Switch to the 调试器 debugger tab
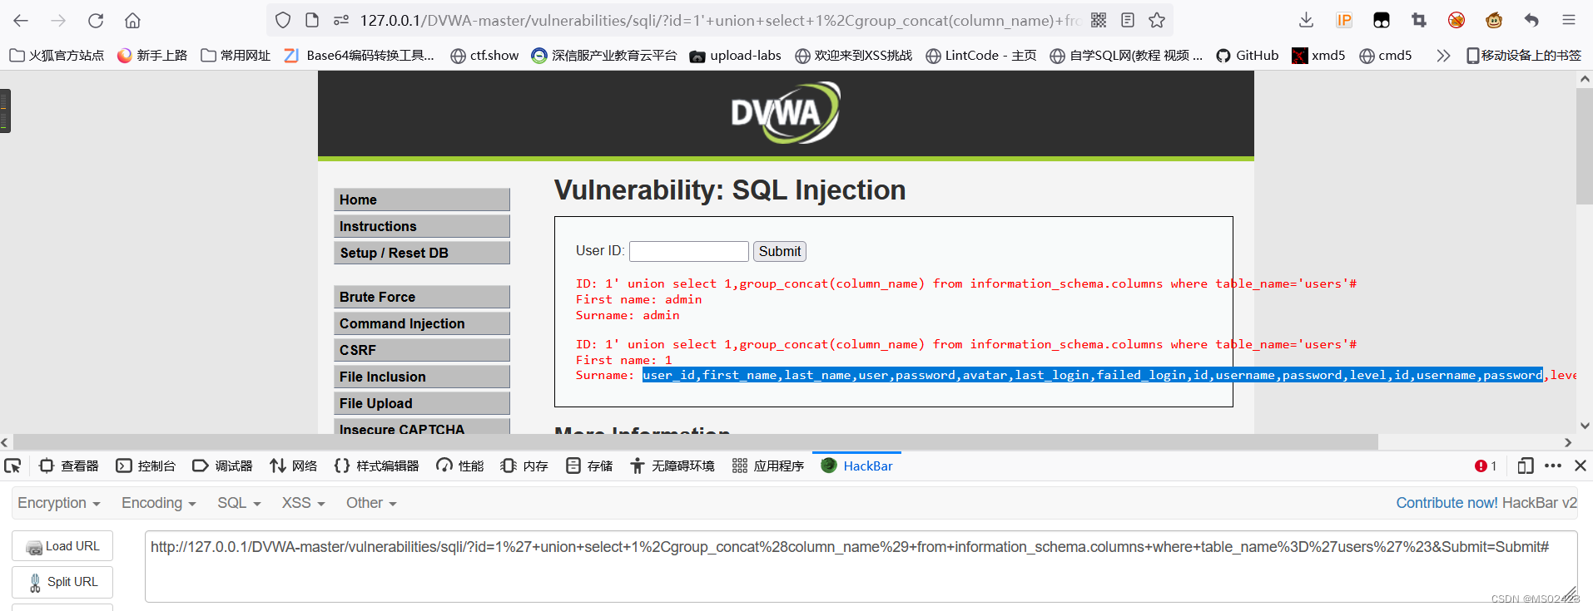The height and width of the screenshot is (611, 1593). coord(222,466)
